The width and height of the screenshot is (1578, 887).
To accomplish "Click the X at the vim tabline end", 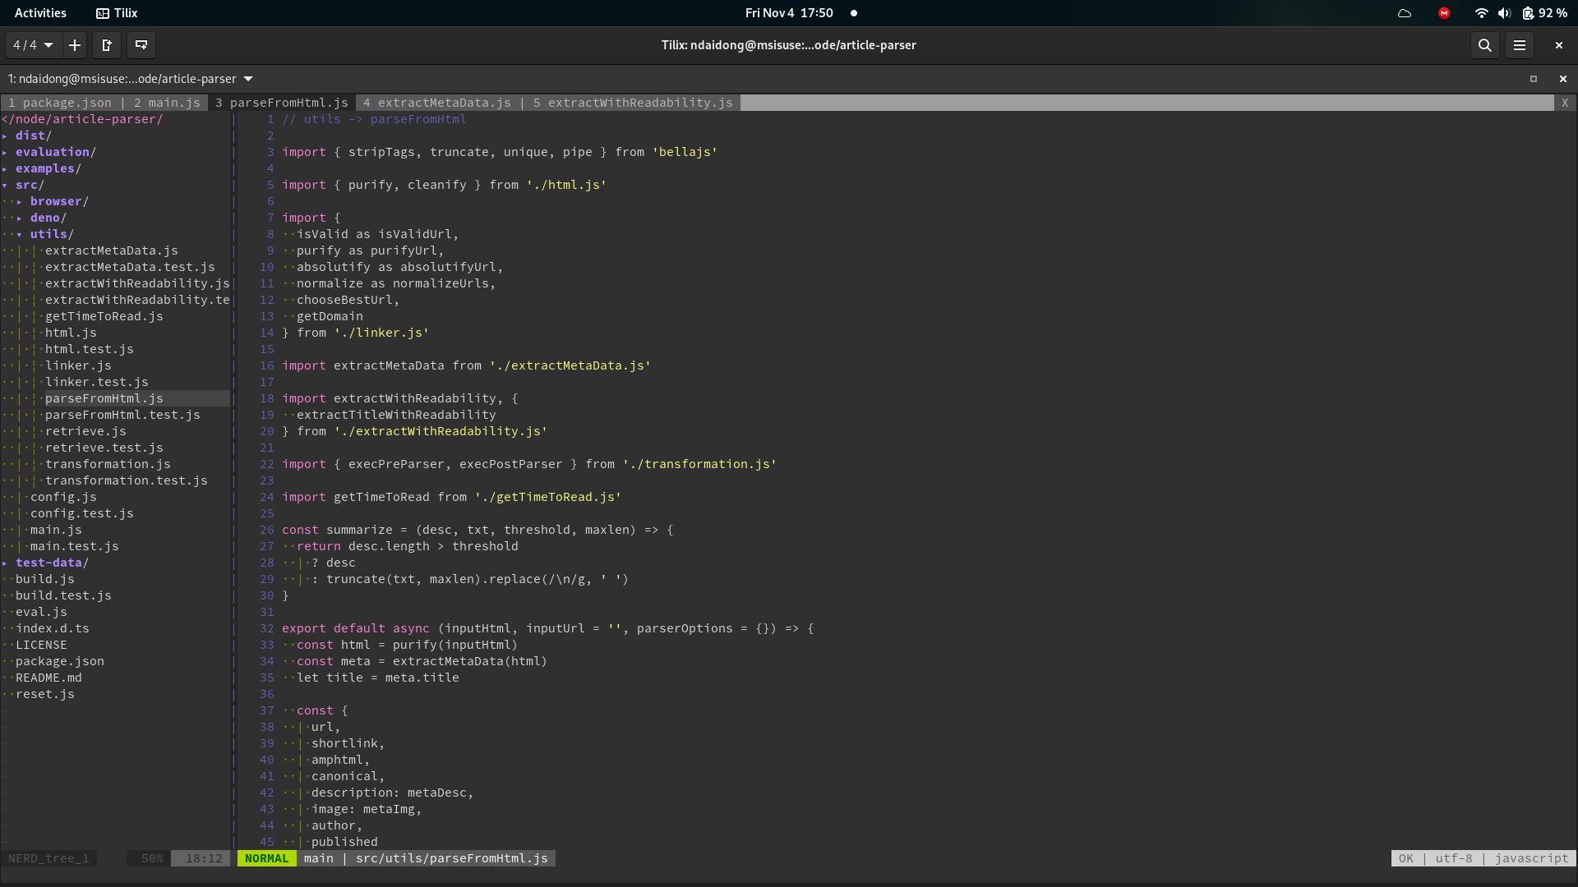I will (x=1565, y=103).
